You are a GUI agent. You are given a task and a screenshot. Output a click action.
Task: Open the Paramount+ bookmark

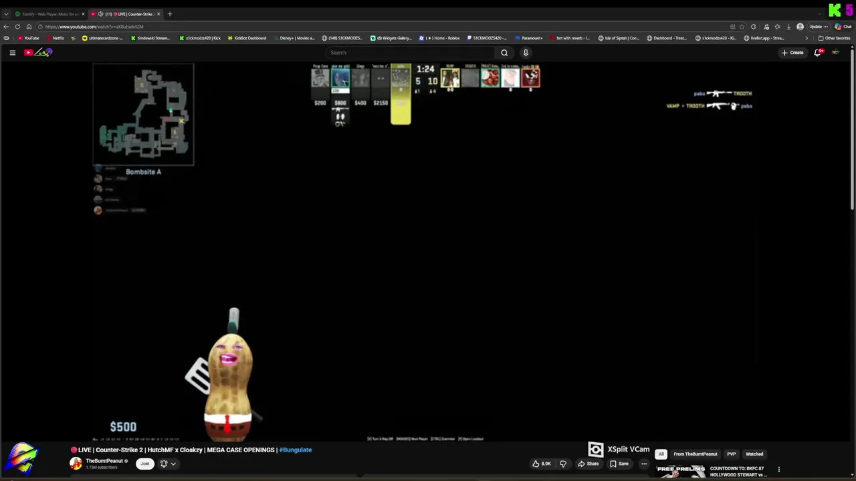[x=529, y=38]
